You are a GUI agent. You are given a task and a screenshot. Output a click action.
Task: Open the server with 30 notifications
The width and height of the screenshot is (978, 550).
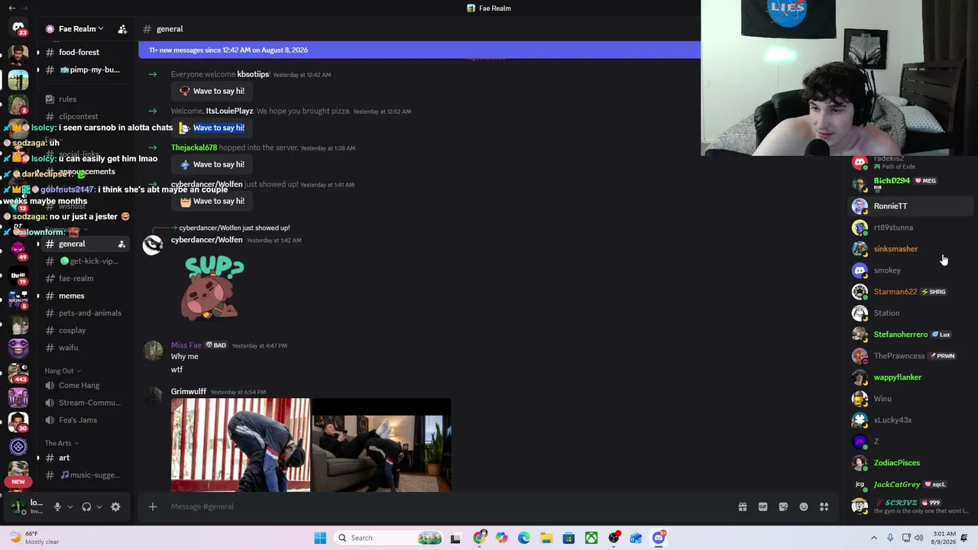[x=18, y=422]
